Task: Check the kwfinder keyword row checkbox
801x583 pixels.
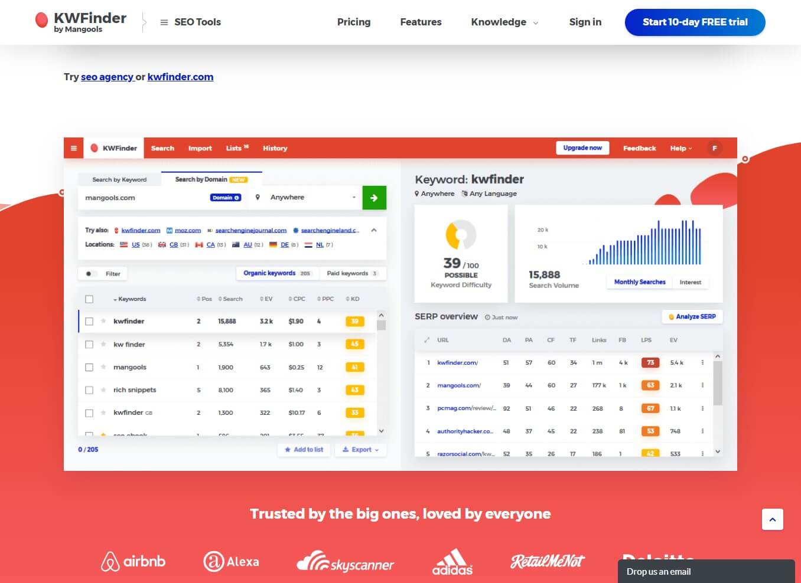Action: click(x=89, y=322)
